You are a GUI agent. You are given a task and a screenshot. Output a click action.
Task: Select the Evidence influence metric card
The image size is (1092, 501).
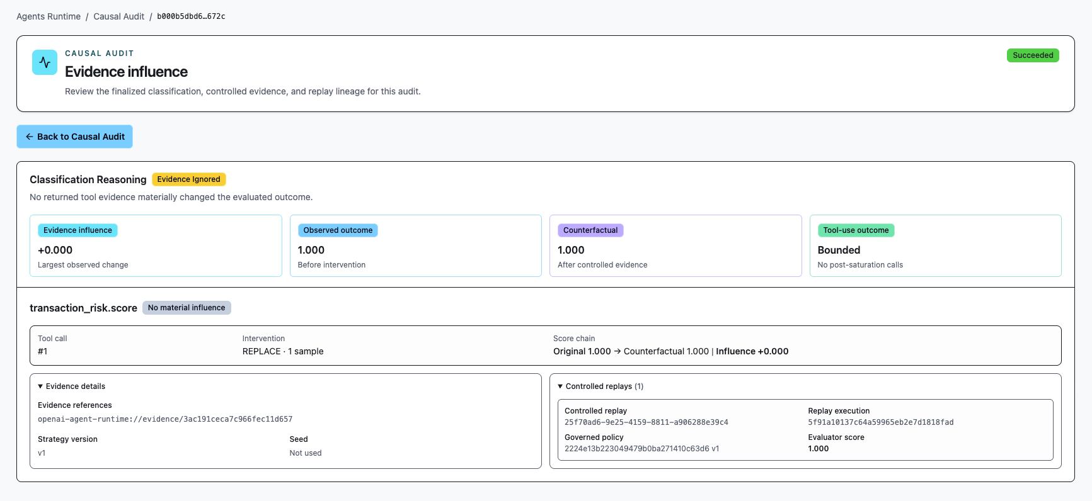pos(156,245)
